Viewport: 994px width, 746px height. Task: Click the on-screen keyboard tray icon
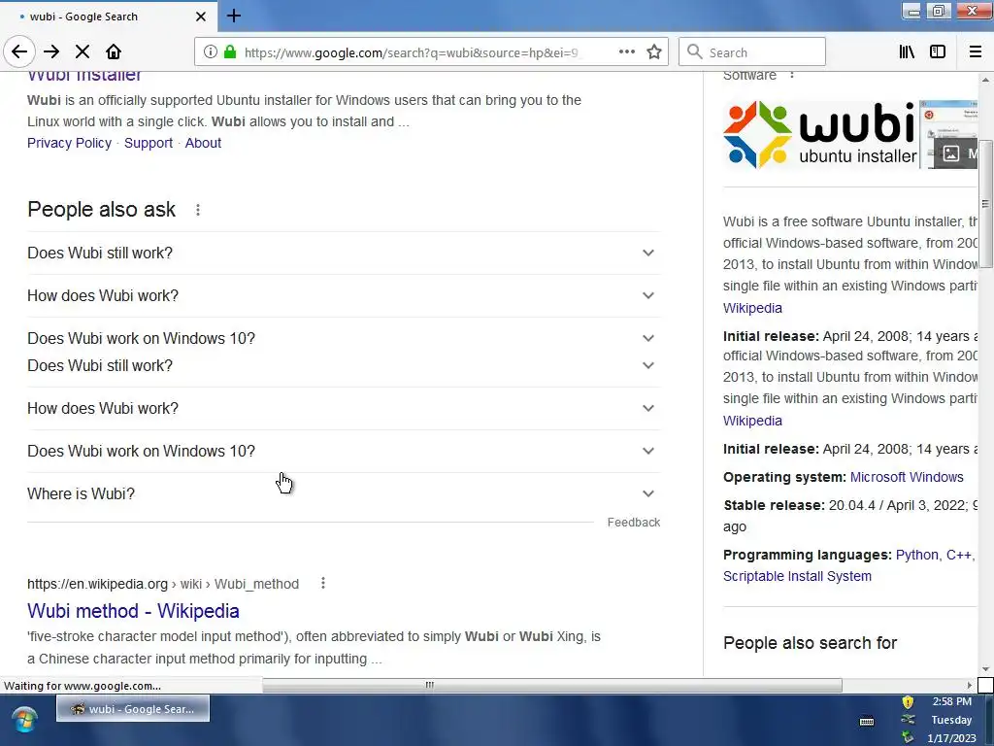point(867,722)
